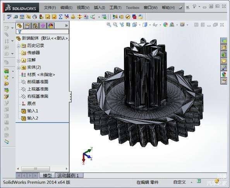Switch to the DimXpertManager tab

[43, 26]
